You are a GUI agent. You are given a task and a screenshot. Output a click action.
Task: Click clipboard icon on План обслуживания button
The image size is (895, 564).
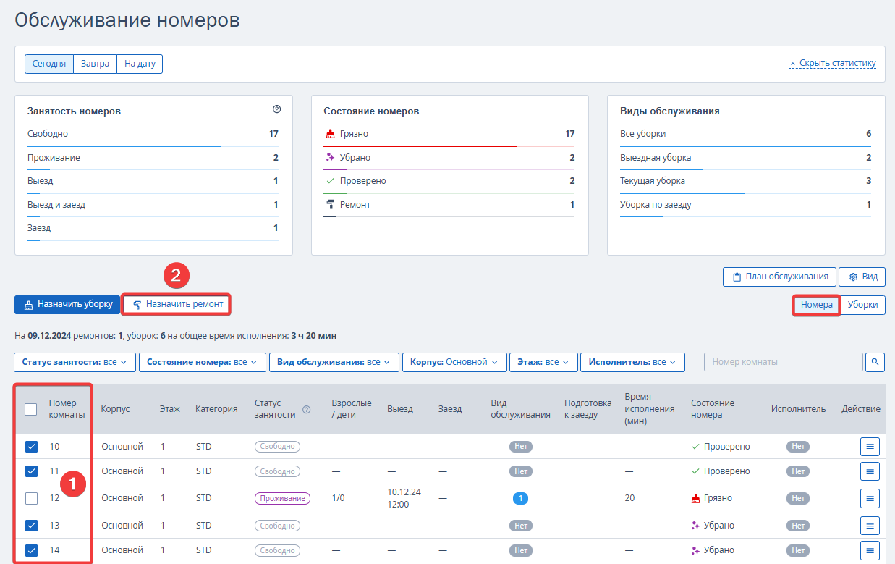[737, 277]
